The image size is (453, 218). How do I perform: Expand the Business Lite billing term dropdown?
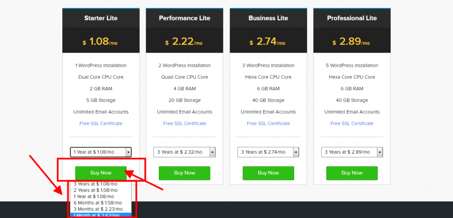268,152
